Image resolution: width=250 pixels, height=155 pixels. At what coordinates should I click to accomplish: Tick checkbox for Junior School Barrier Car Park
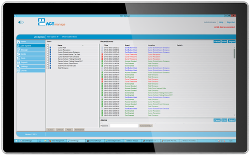47,54
